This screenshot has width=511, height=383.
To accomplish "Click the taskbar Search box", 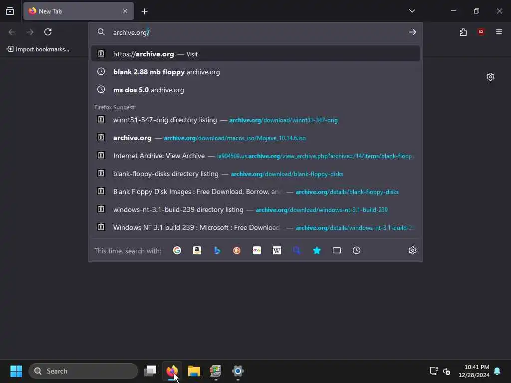I will click(x=83, y=371).
